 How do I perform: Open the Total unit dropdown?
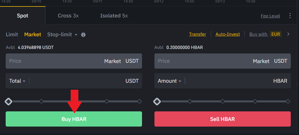[x=17, y=81]
